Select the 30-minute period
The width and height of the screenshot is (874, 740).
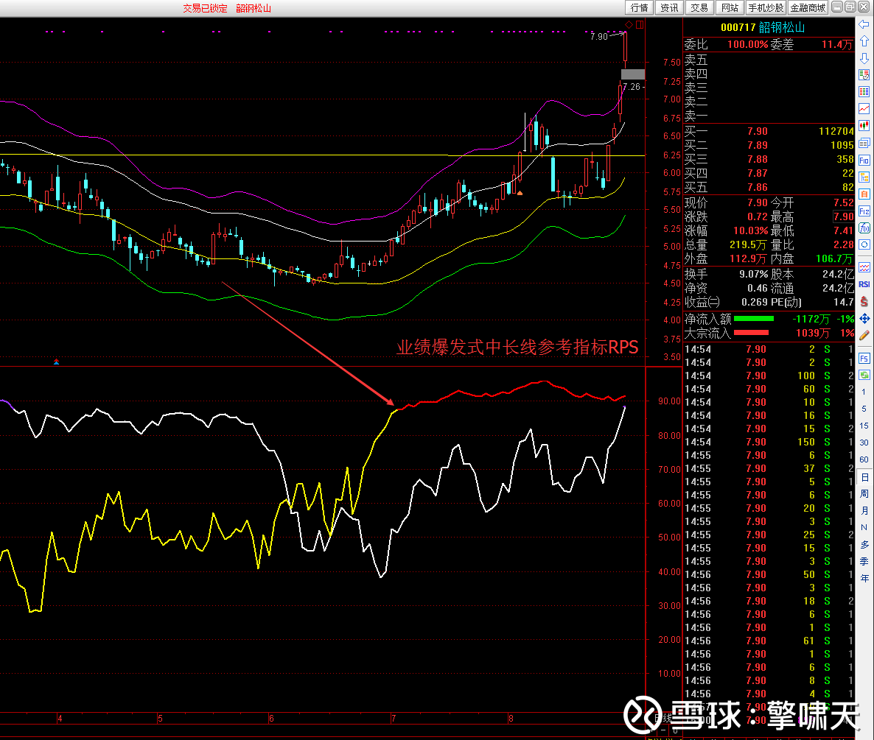[x=864, y=443]
